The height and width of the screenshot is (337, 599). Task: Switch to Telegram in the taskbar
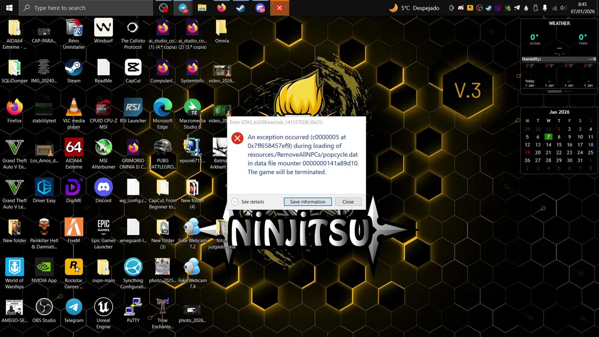(183, 7)
